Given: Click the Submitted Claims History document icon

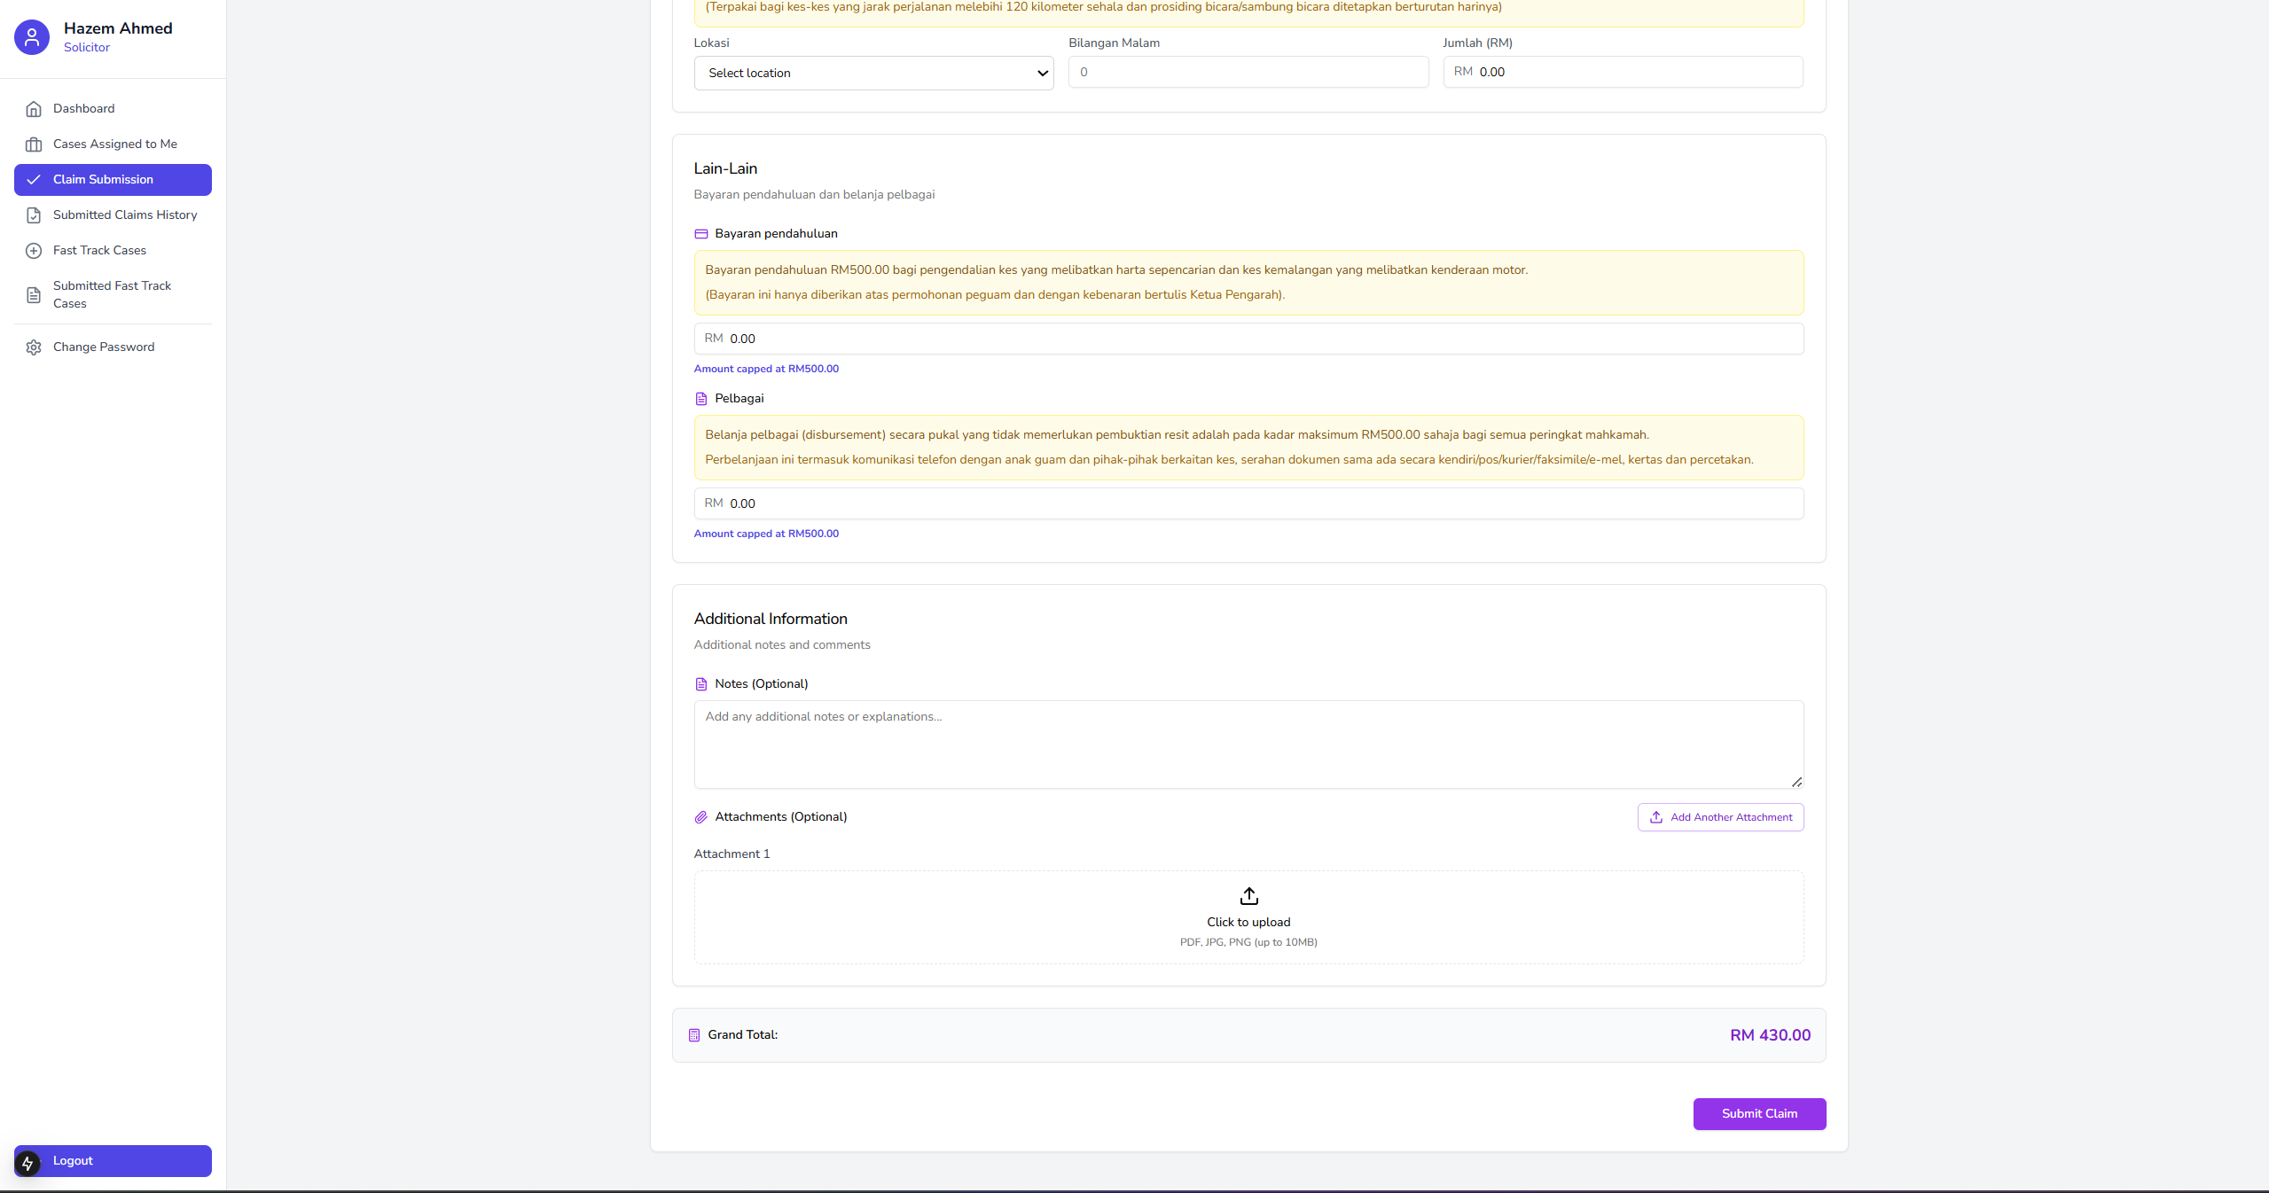Looking at the screenshot, I should click(34, 215).
